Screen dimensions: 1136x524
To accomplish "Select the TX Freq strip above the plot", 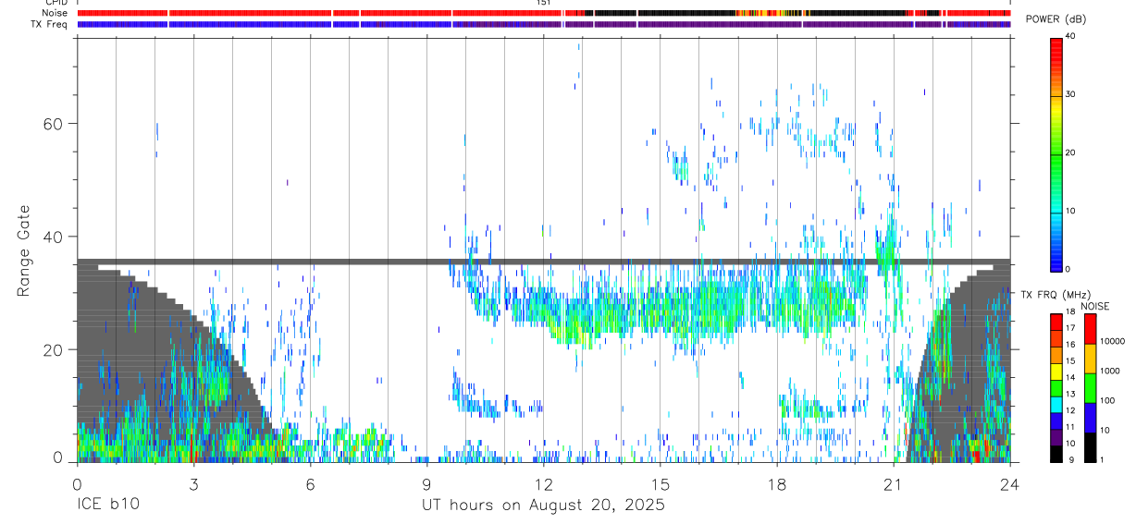I will tap(544, 24).
